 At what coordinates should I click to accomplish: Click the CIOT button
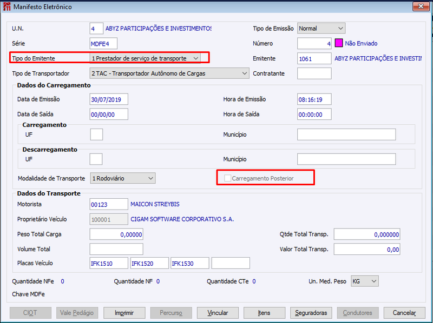pyautogui.click(x=30, y=313)
